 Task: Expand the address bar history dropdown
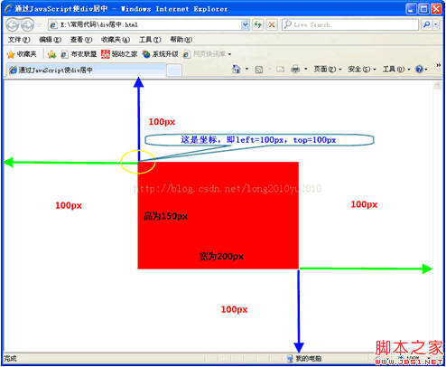click(x=246, y=24)
